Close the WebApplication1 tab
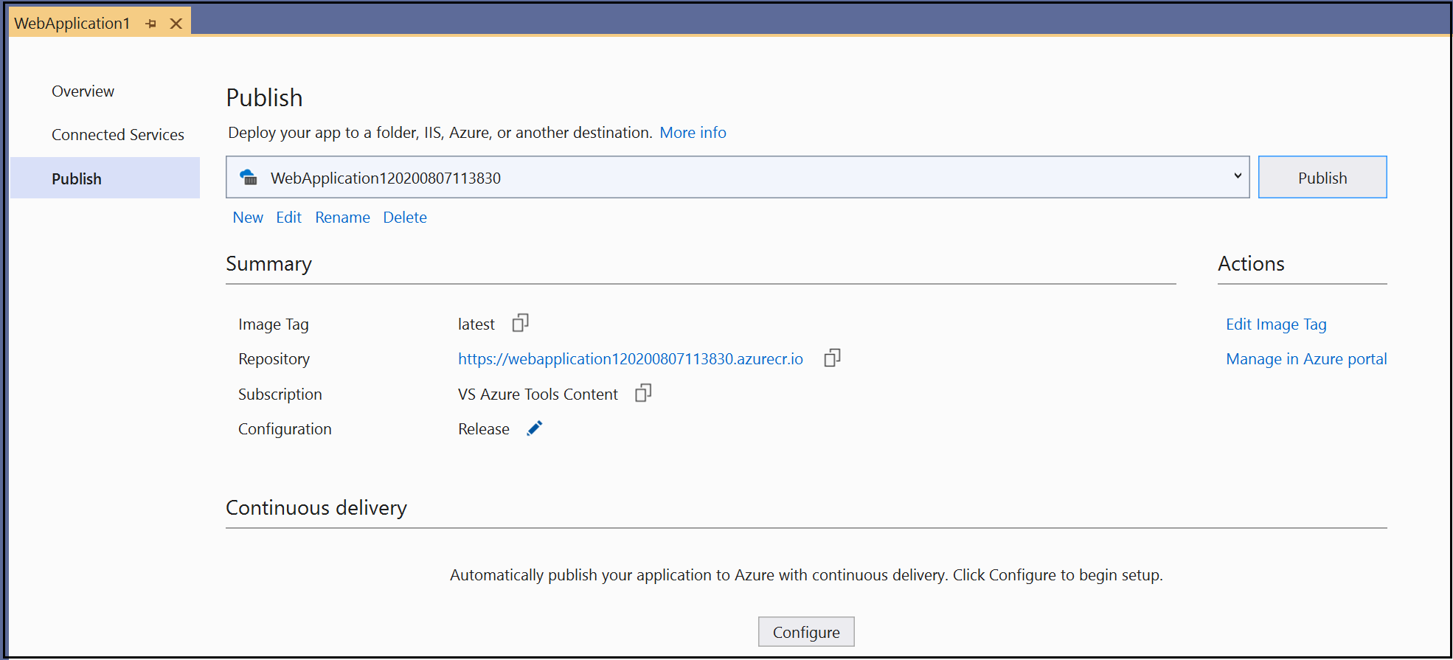The width and height of the screenshot is (1453, 660). 176,24
